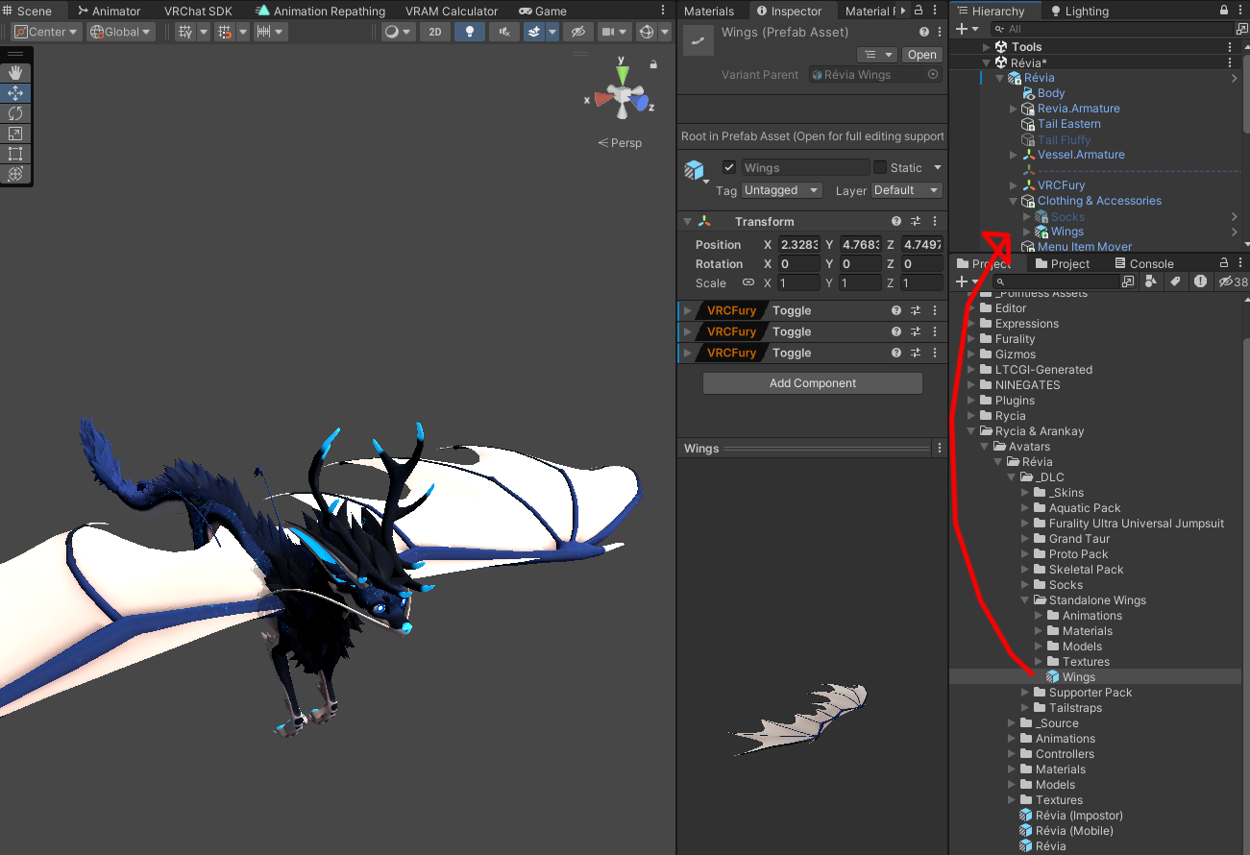Toggle the Wings active checkbox
1250x855 pixels.
(x=729, y=167)
